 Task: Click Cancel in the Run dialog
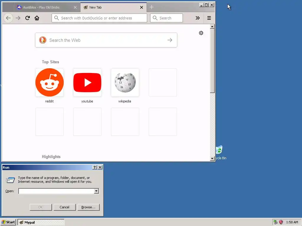pos(65,207)
